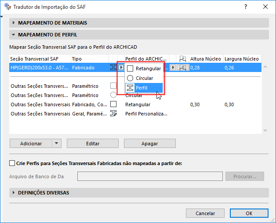
Task: Open profile type arrow button in selected row
Action: click(121, 68)
